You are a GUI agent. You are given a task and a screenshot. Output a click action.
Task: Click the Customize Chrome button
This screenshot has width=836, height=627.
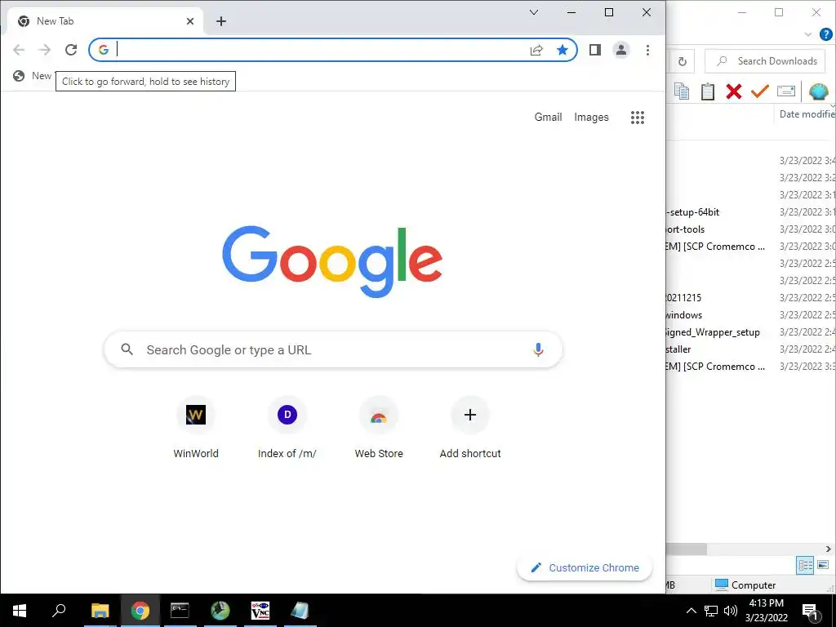click(585, 568)
